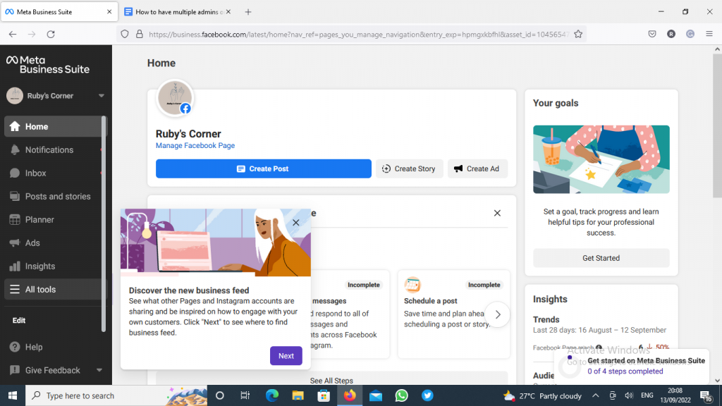This screenshot has height=406, width=722.
Task: Click Next in business feed popup
Action: (286, 356)
